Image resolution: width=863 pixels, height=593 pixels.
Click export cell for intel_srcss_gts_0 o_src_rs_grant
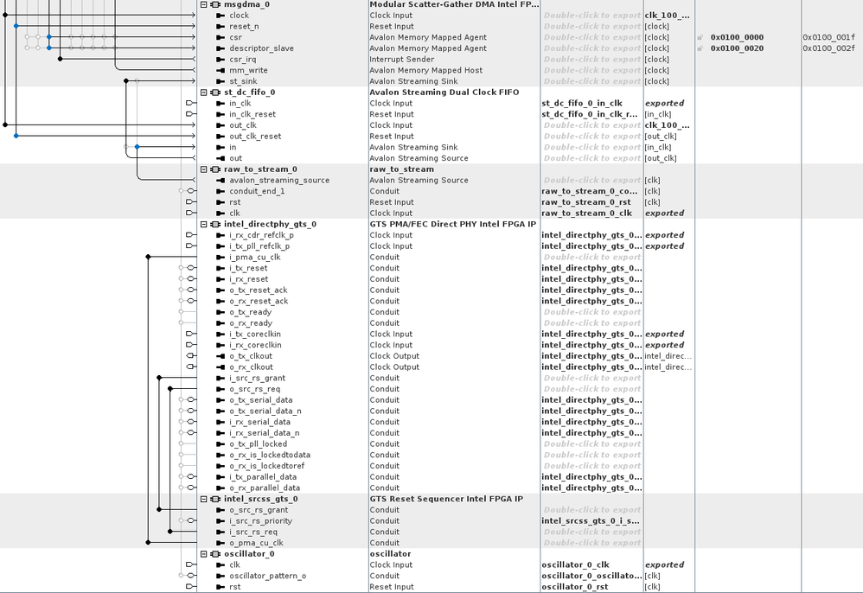point(592,510)
